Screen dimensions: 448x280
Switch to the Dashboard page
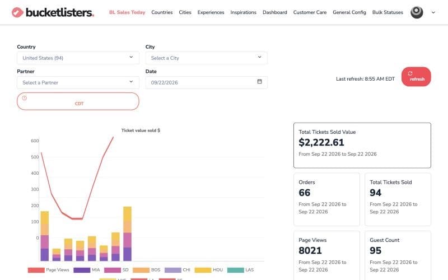point(275,12)
